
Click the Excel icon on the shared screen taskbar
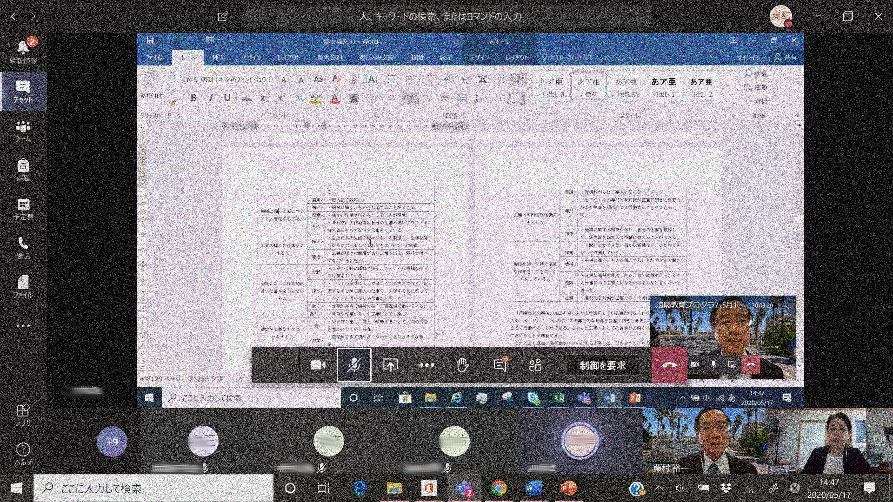(559, 398)
